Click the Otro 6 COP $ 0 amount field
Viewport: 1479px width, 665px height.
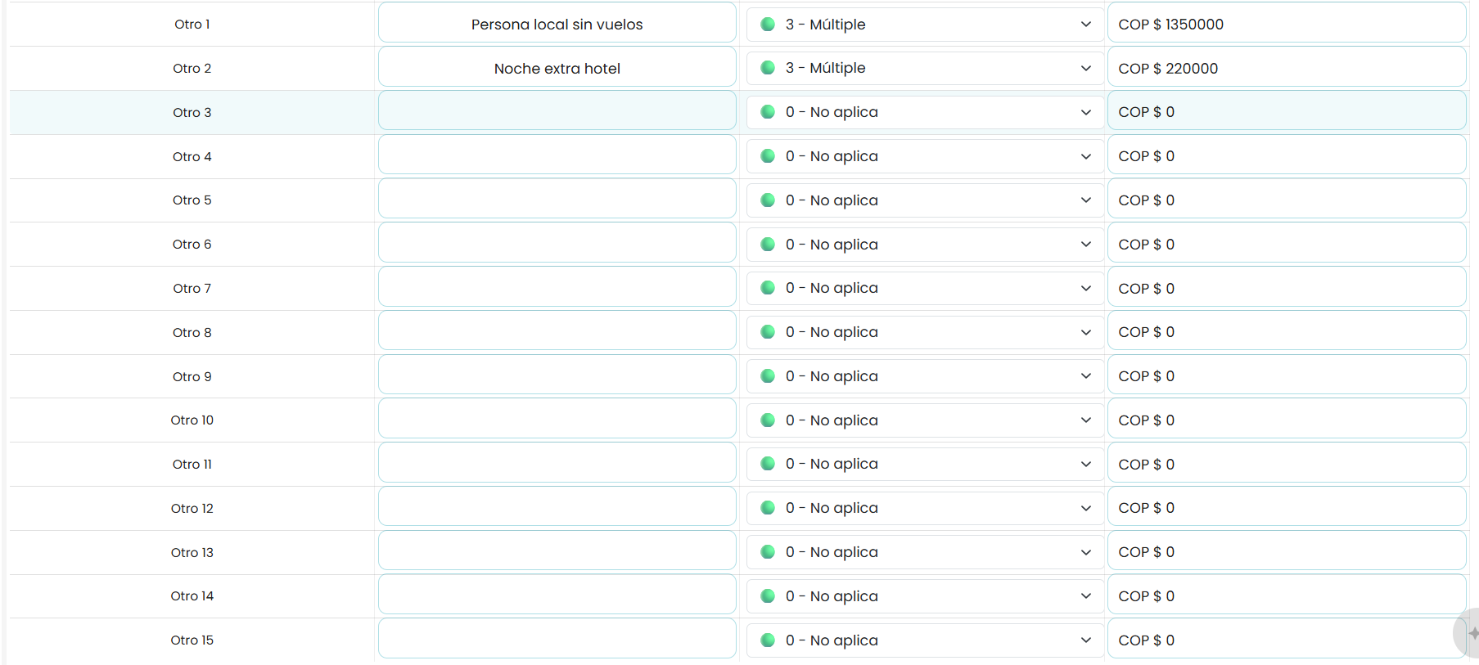point(1287,243)
